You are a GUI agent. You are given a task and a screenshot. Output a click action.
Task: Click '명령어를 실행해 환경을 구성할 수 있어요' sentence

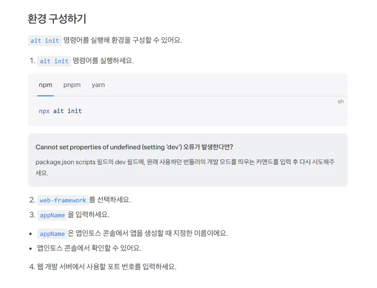tap(123, 40)
